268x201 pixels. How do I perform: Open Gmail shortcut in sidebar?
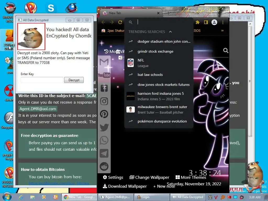pos(104,62)
